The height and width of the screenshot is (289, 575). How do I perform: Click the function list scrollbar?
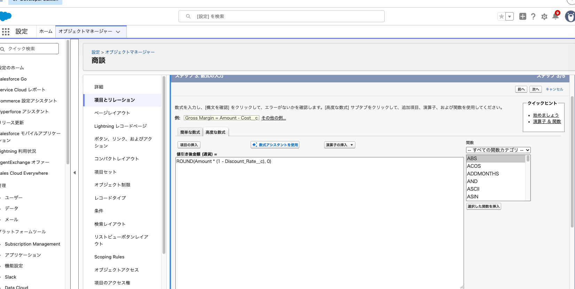(528, 178)
